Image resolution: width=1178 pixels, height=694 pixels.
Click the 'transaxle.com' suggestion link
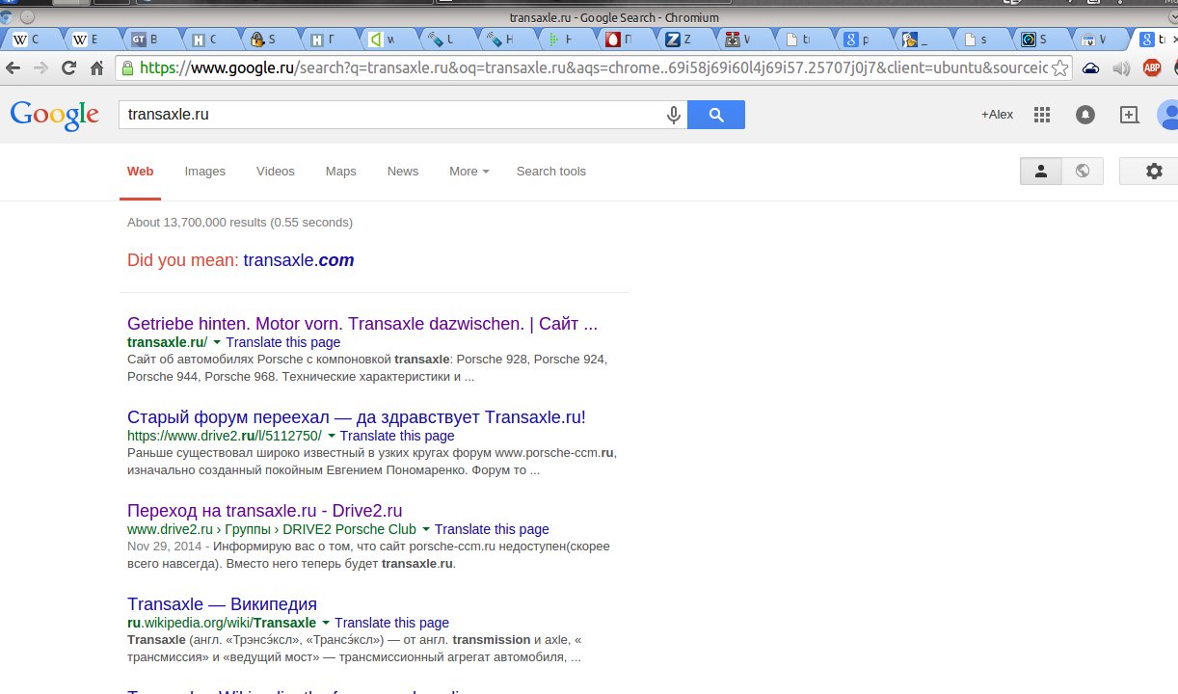[x=298, y=260]
